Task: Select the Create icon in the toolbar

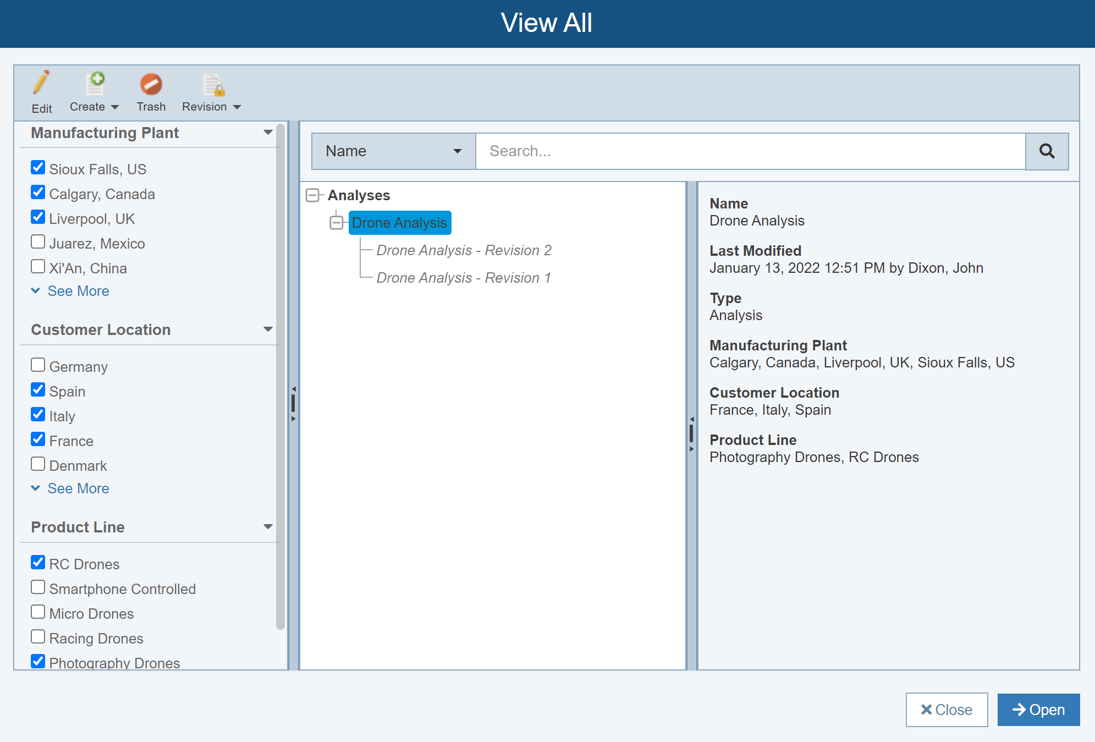Action: 96,83
